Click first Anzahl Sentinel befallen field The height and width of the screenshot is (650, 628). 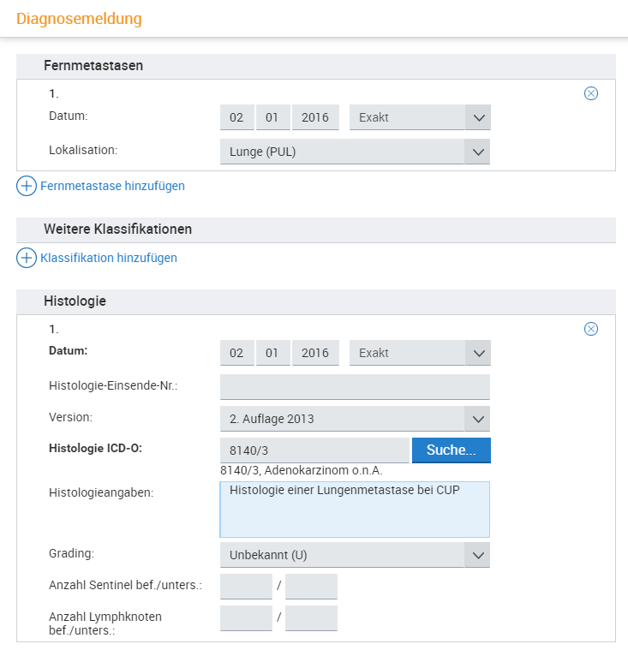tap(246, 587)
